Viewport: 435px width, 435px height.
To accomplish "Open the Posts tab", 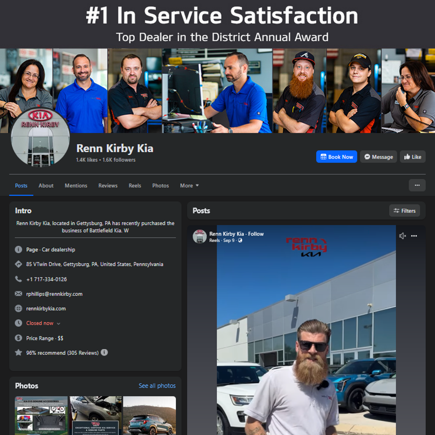I will tap(21, 186).
